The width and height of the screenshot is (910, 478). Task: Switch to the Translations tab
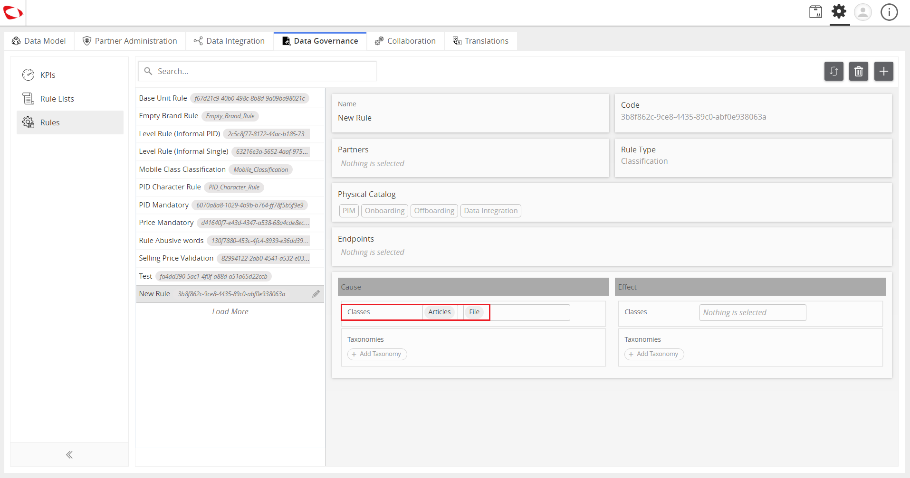point(480,41)
